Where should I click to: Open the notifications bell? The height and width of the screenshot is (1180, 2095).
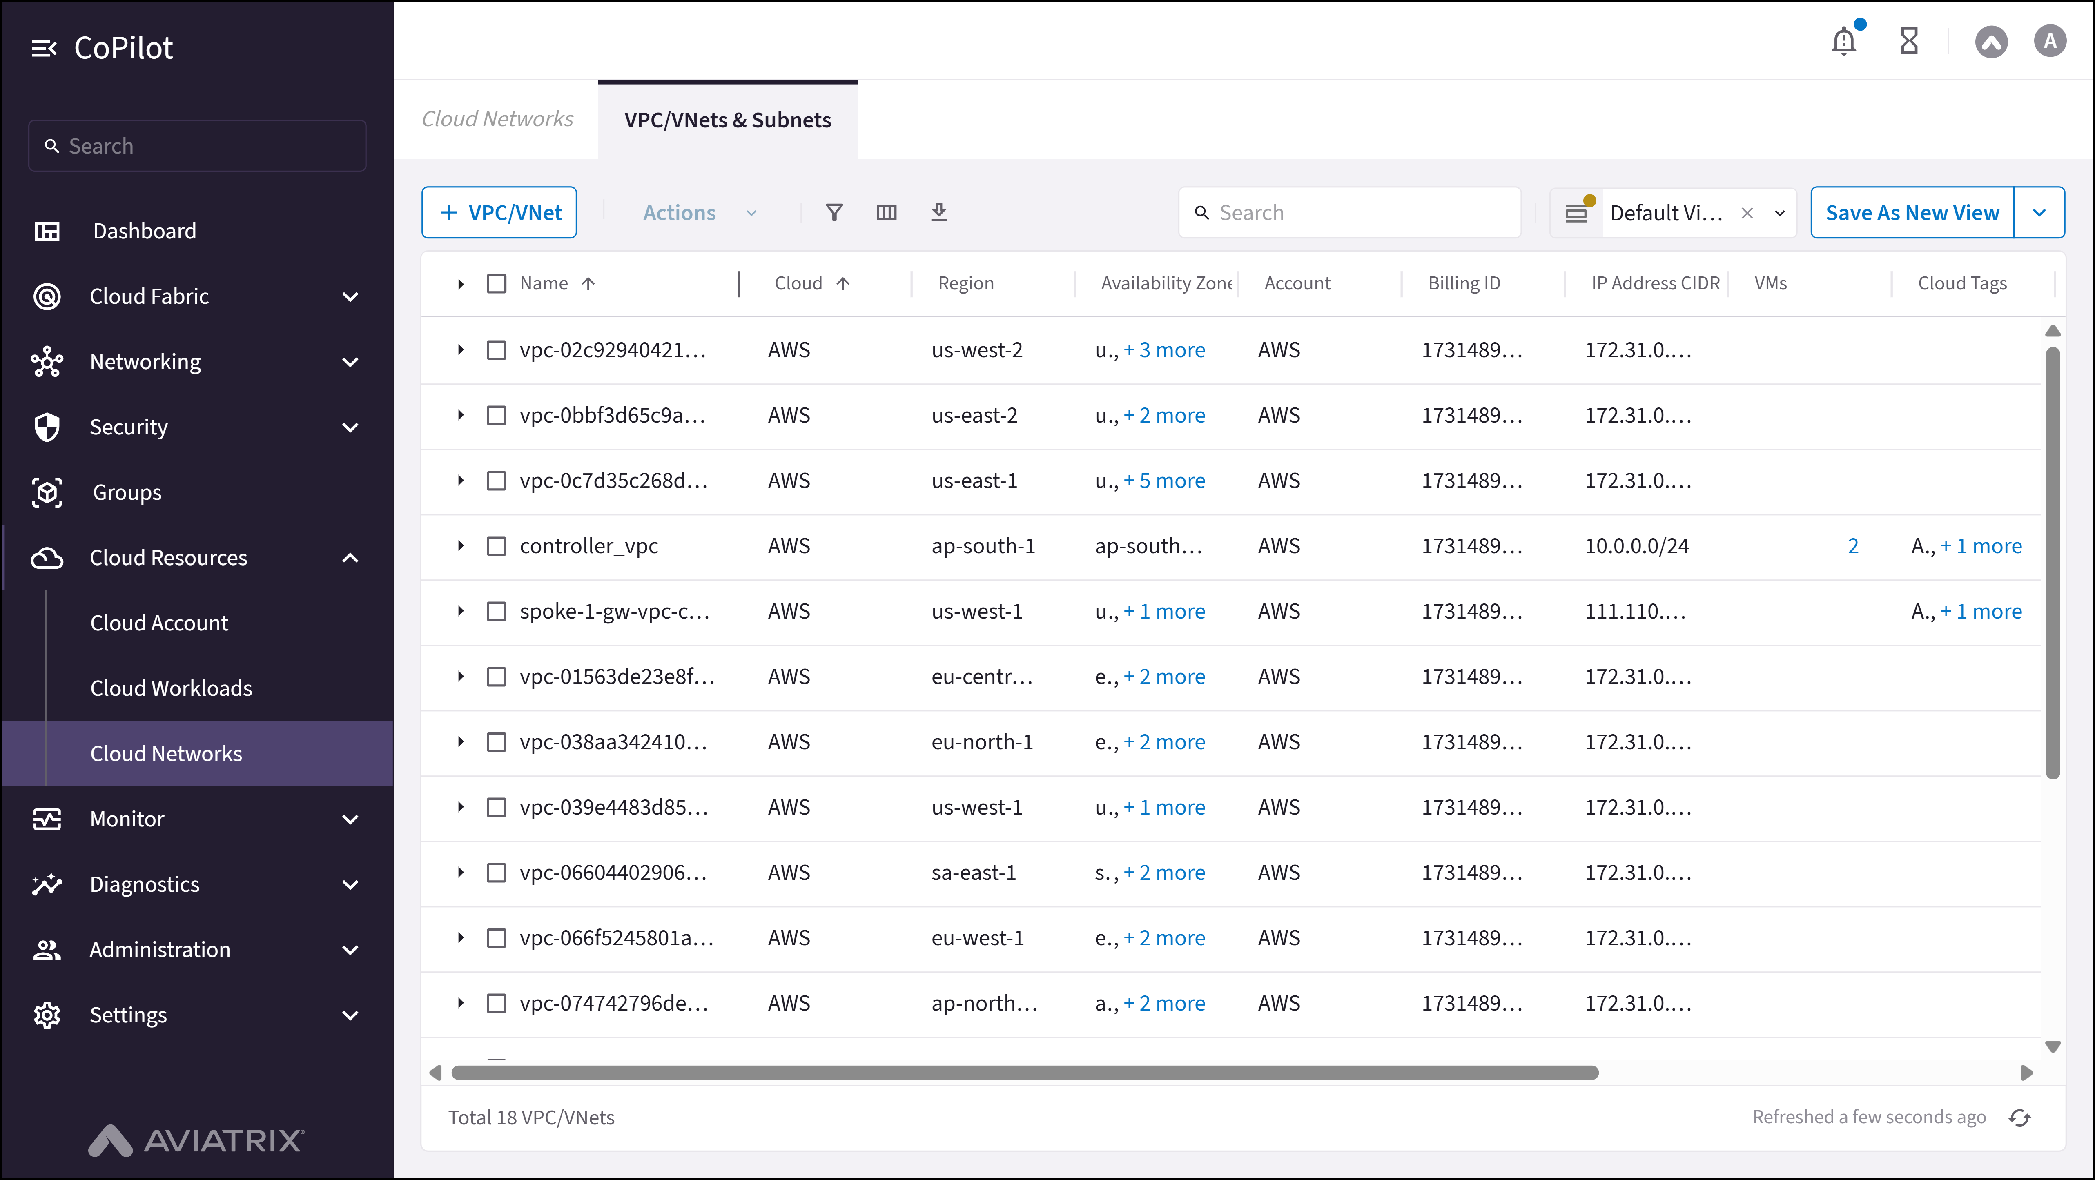coord(1844,41)
